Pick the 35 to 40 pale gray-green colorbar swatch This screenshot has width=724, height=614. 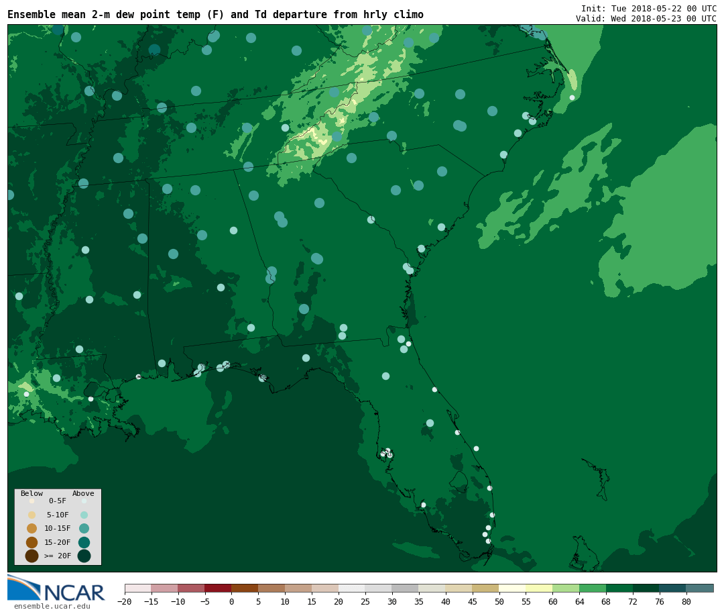(432, 588)
